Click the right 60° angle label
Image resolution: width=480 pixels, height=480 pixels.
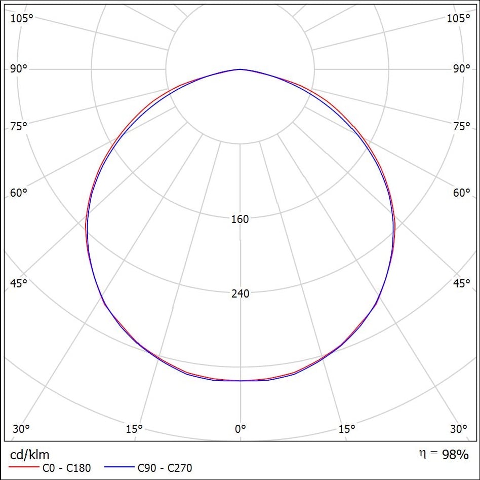pyautogui.click(x=461, y=193)
